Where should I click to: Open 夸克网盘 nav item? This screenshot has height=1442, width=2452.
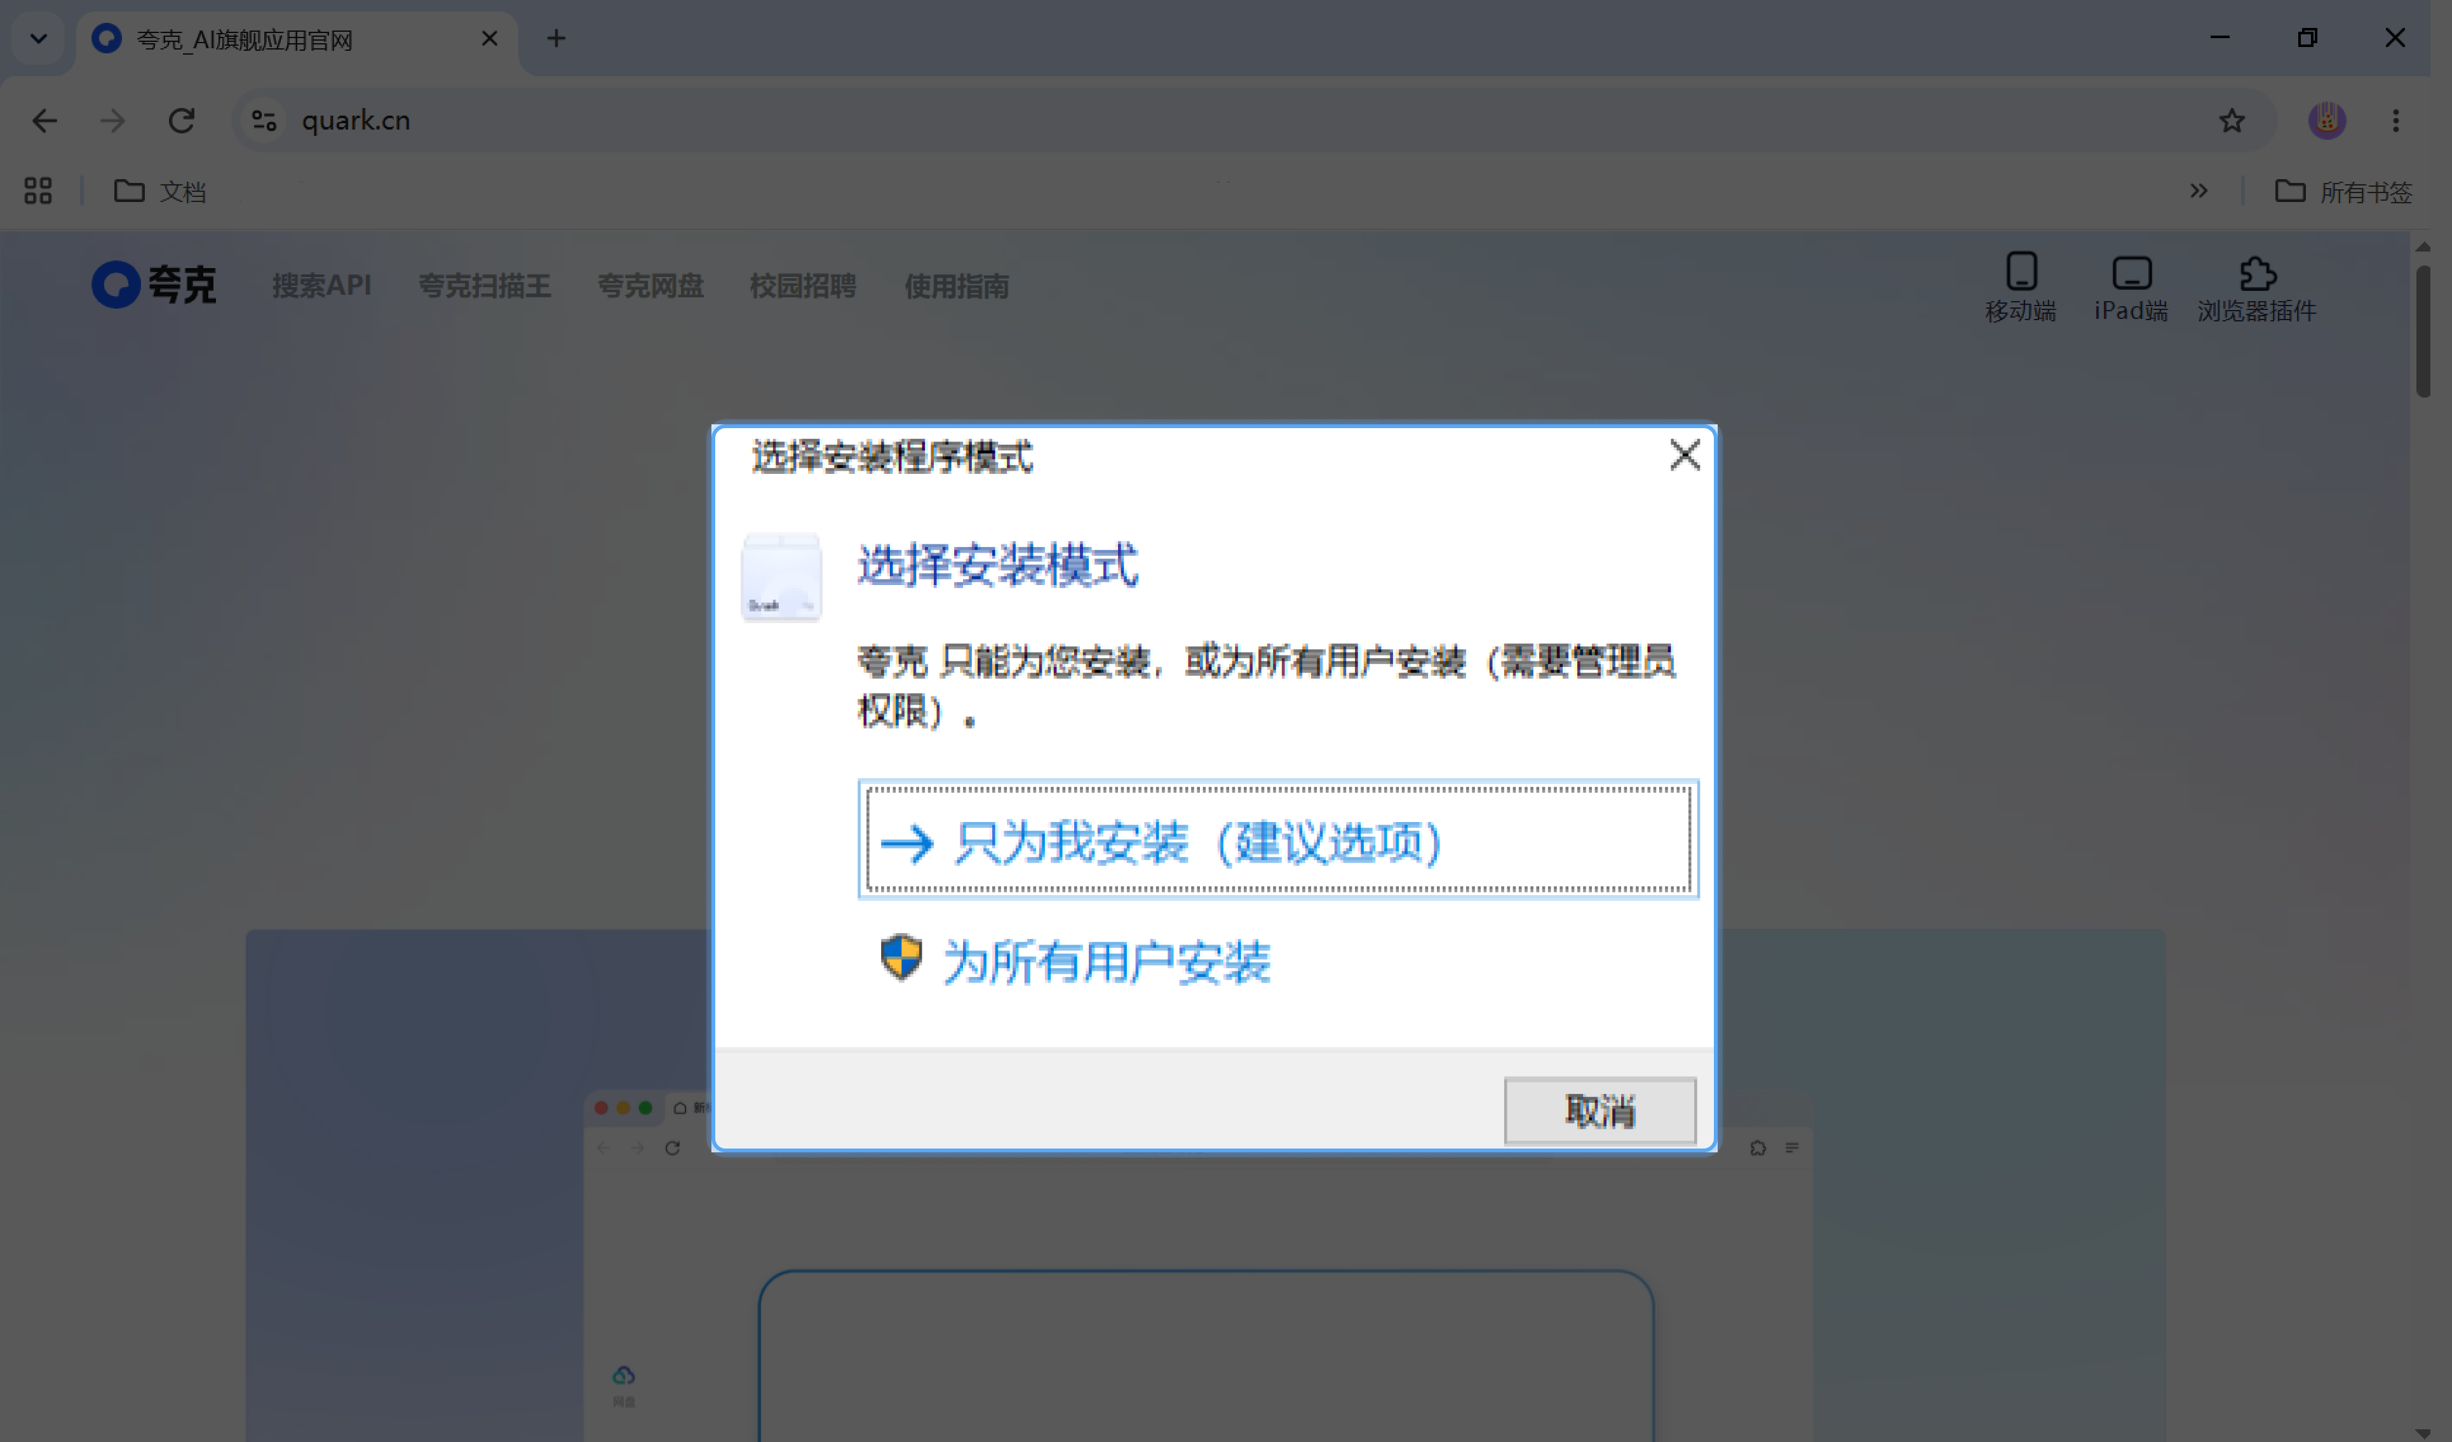[x=650, y=285]
